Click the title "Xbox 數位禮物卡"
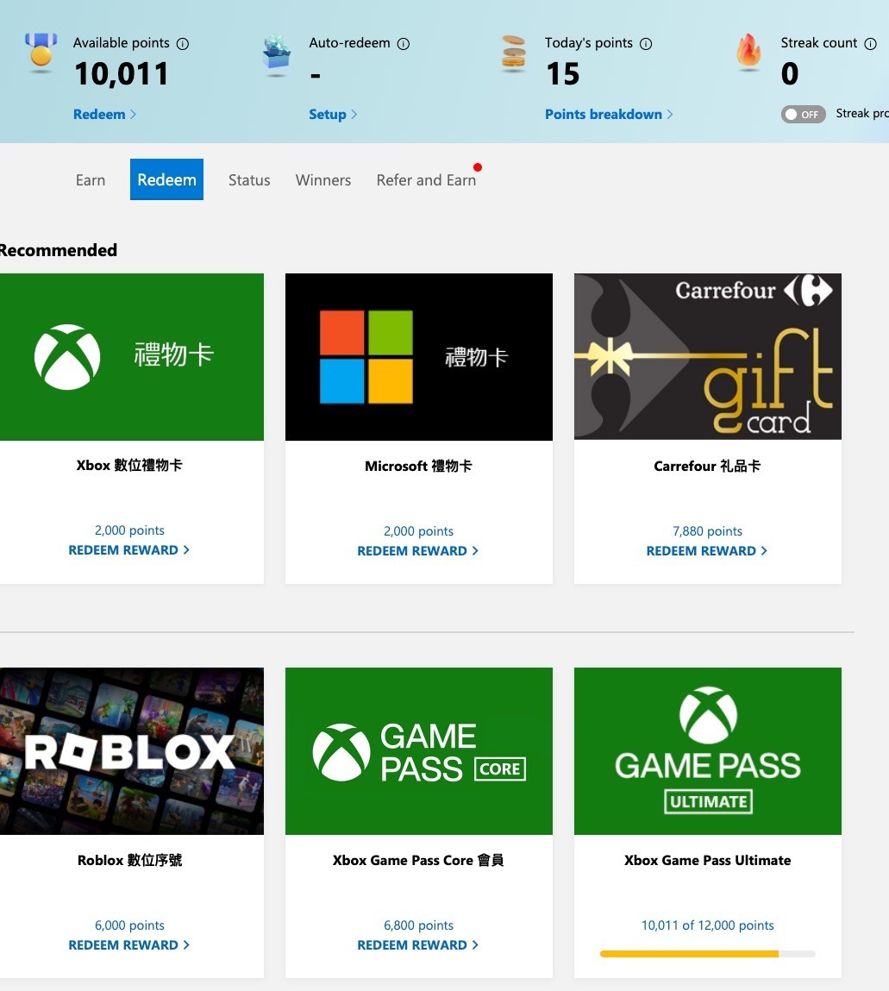Viewport: 889px width, 991px height. 129,465
